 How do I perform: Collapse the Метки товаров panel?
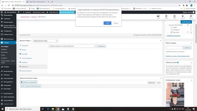click(x=191, y=43)
